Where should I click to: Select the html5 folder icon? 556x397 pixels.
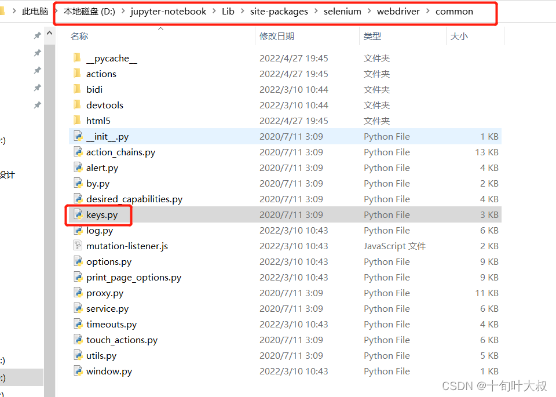(77, 120)
